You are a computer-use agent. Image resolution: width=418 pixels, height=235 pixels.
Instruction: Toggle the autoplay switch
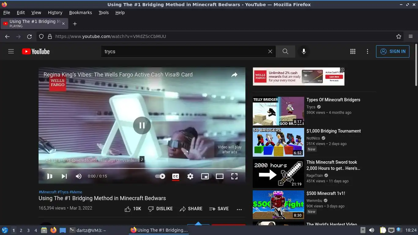coord(160,176)
